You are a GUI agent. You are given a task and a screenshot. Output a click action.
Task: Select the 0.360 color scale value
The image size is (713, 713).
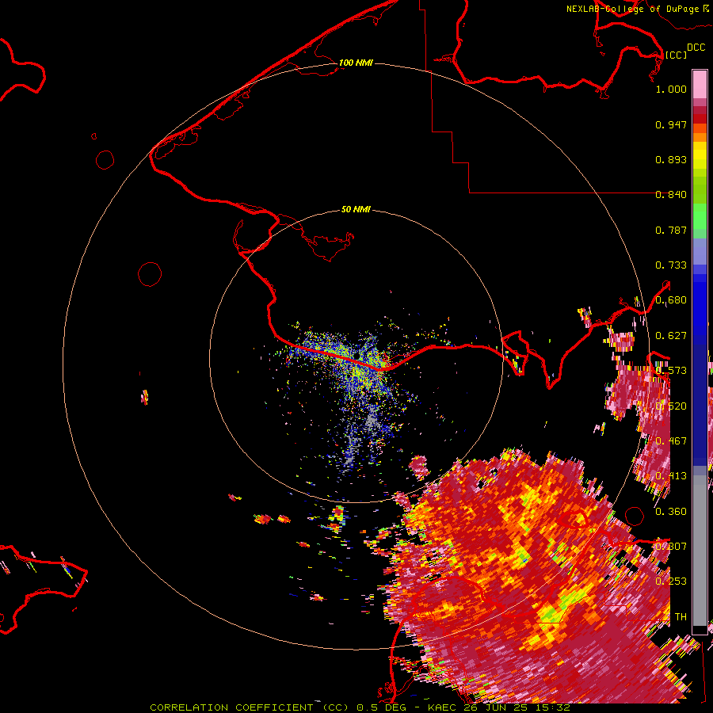[671, 512]
